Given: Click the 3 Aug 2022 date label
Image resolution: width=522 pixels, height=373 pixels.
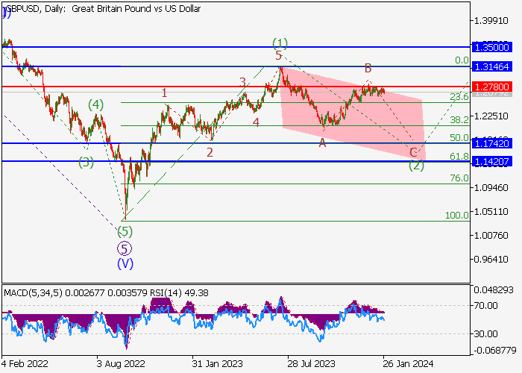Looking at the screenshot, I should pyautogui.click(x=121, y=364).
